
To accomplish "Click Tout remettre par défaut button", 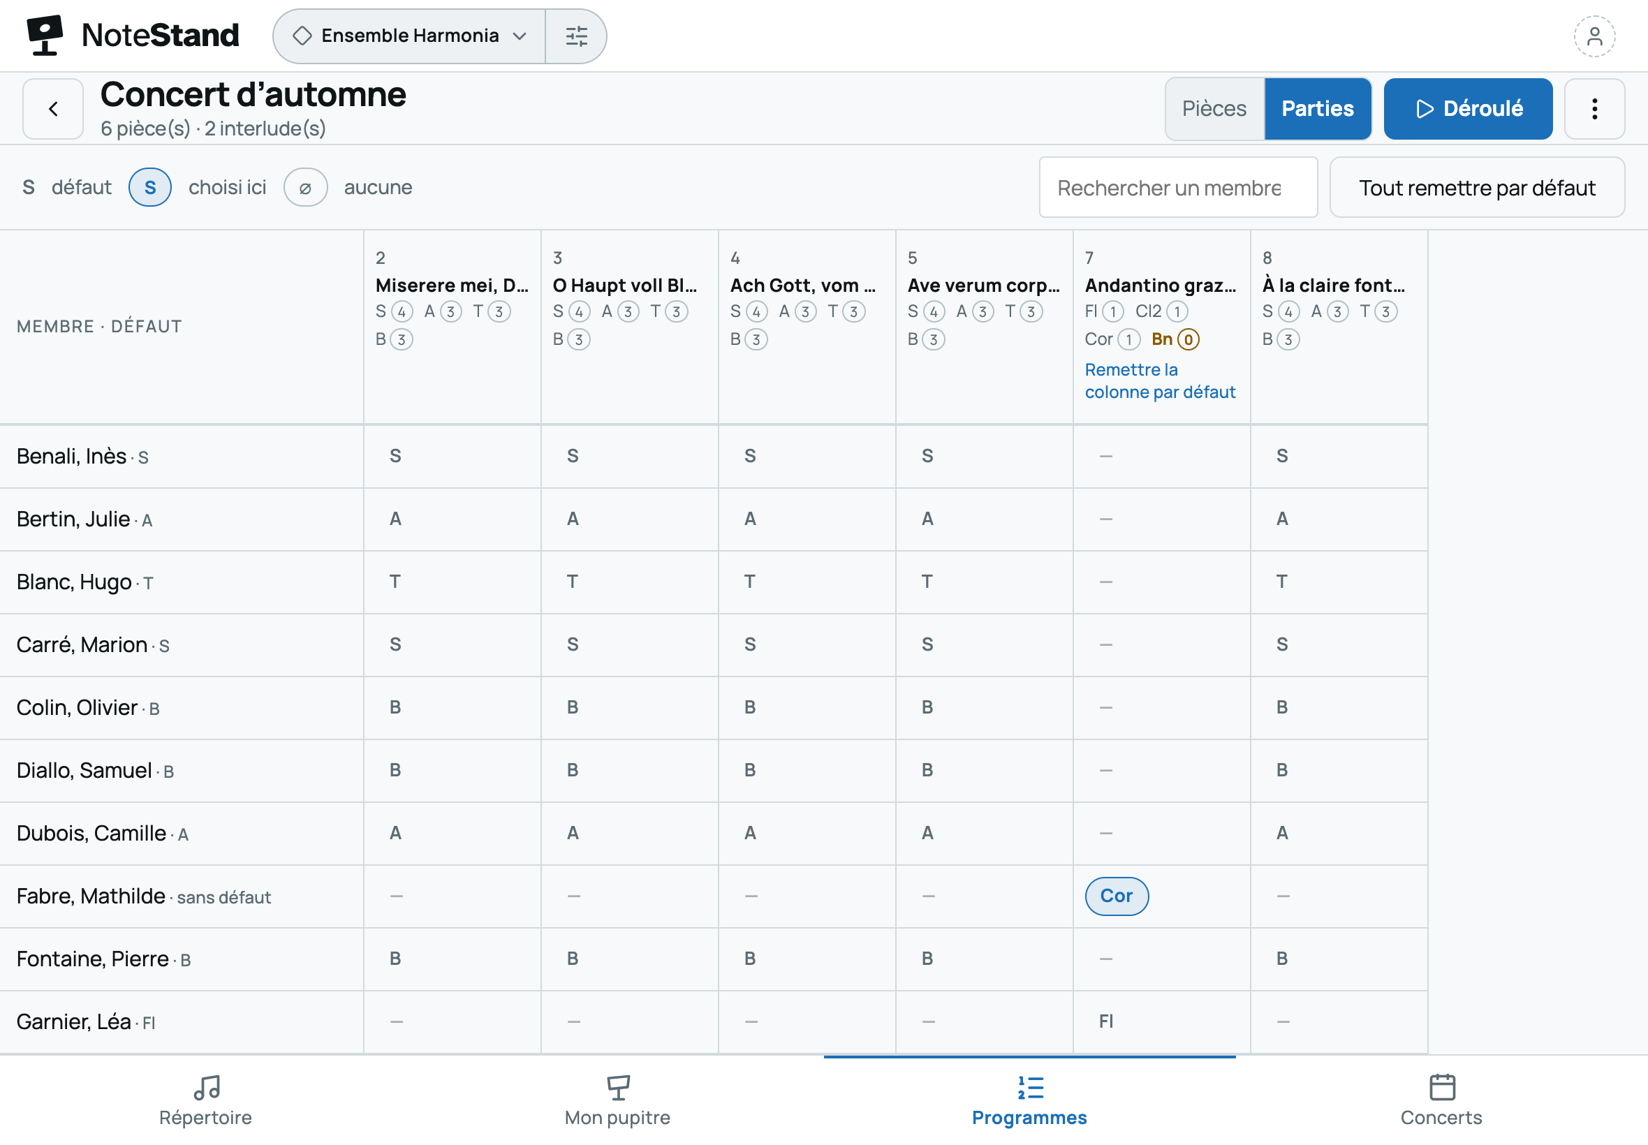I will pyautogui.click(x=1476, y=188).
